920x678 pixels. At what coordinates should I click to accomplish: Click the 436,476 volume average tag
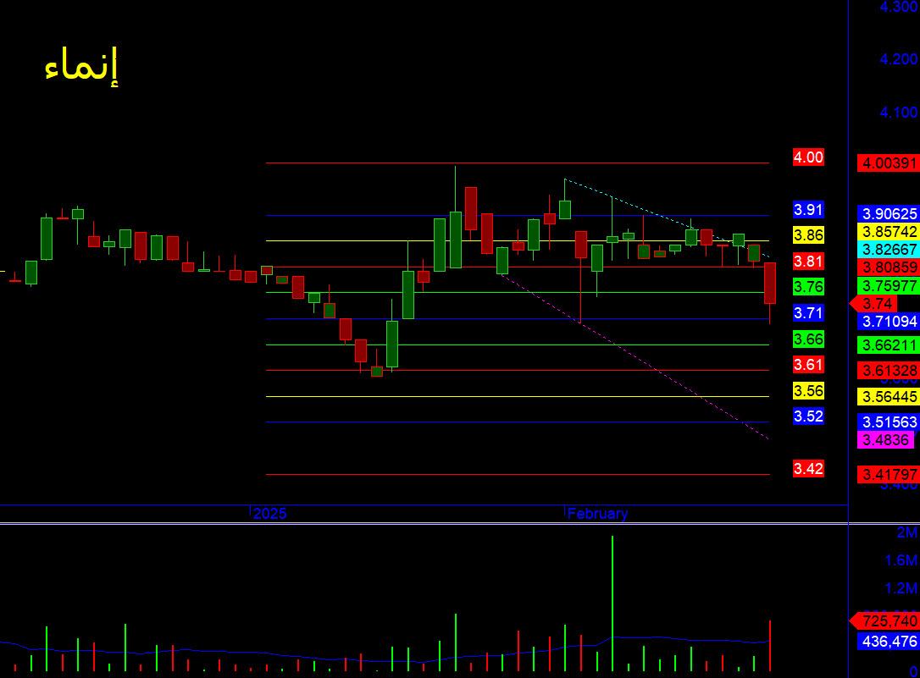pyautogui.click(x=889, y=641)
